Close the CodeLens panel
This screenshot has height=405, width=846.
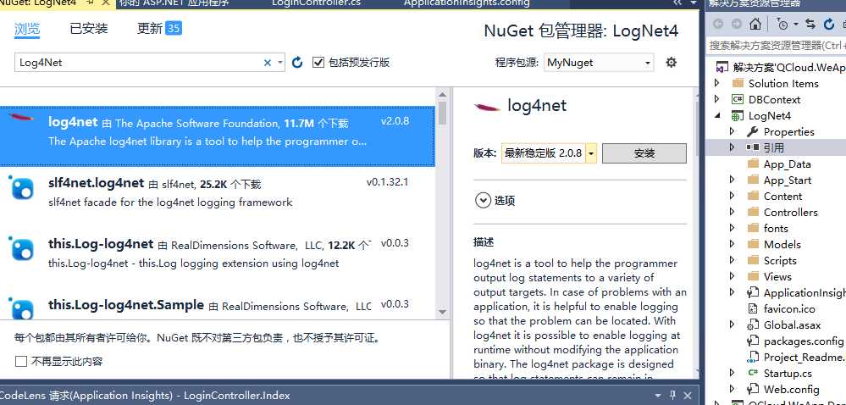(688, 396)
